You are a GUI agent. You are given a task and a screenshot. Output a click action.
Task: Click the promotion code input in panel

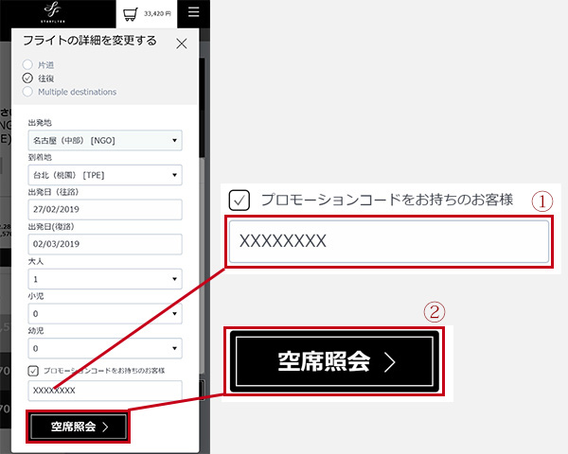click(x=104, y=390)
